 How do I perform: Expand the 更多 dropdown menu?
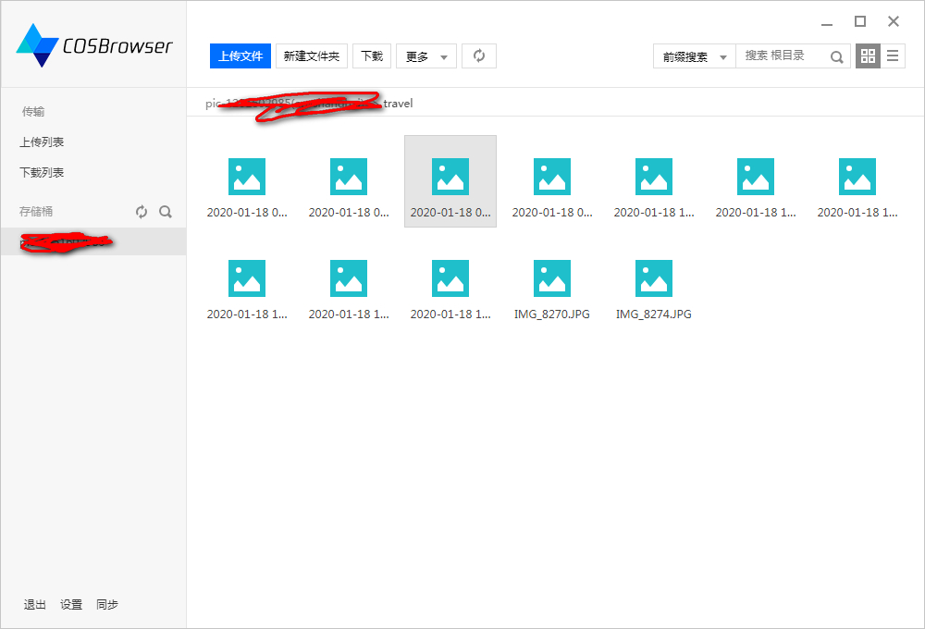pyautogui.click(x=426, y=56)
